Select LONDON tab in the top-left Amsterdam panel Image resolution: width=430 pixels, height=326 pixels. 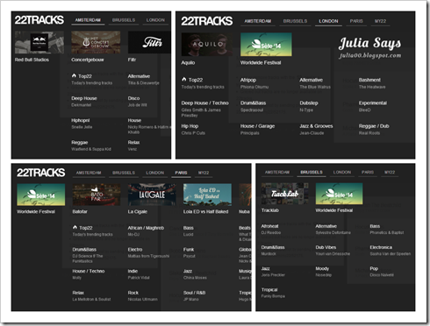coord(155,20)
